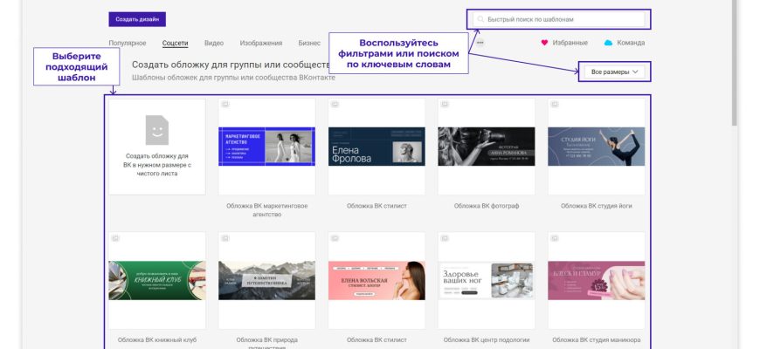Click the Обложка ВК студия маникюра caption
This screenshot has height=349, width=760.
596,340
